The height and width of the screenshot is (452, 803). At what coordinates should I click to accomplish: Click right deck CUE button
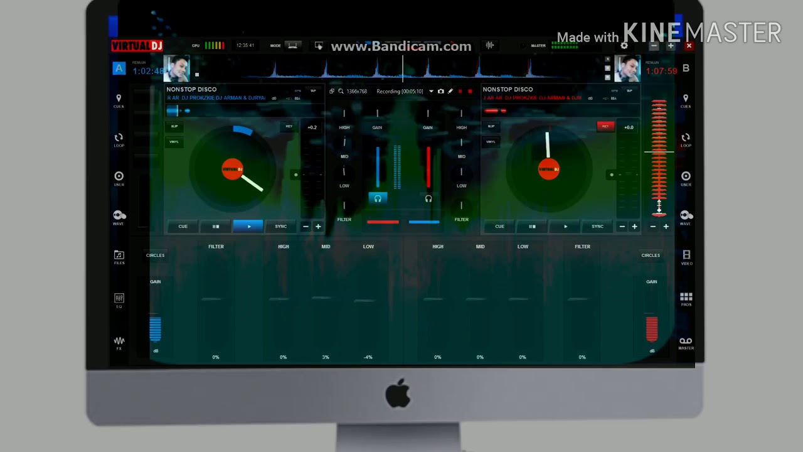[x=500, y=227]
